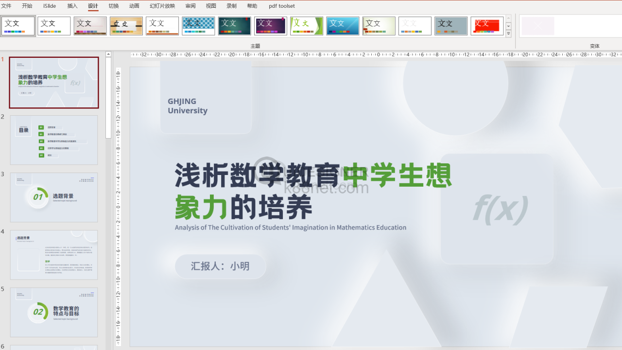Click the horizontal ruler above the slide
The image size is (622, 350).
376,54
